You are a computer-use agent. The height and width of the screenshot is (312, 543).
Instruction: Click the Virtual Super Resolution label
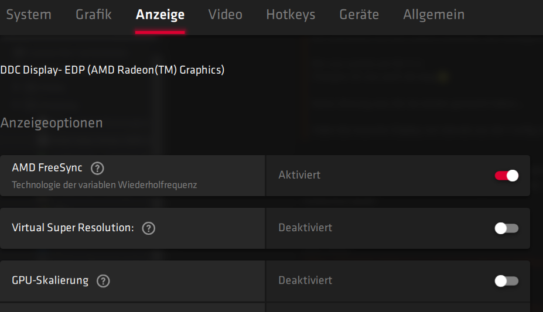tap(73, 228)
